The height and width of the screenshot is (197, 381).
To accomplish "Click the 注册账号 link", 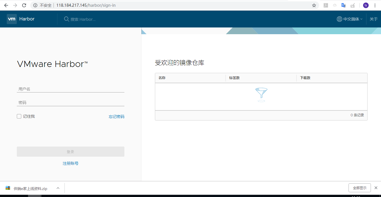I will tap(71, 163).
